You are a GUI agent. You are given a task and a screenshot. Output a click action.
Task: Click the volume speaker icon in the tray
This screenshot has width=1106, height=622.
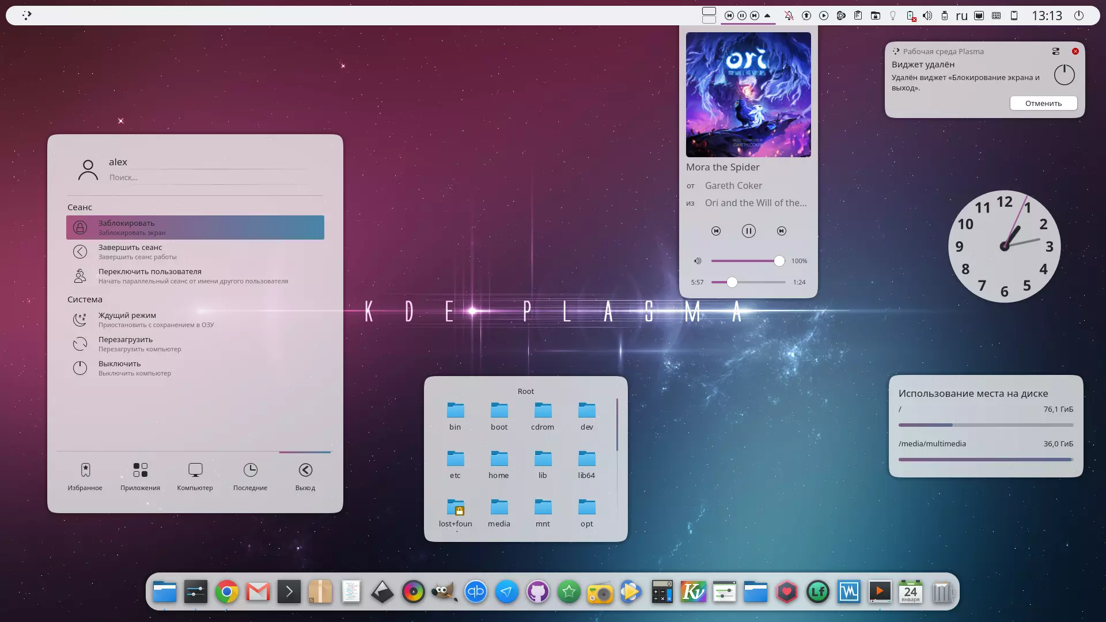(x=927, y=16)
